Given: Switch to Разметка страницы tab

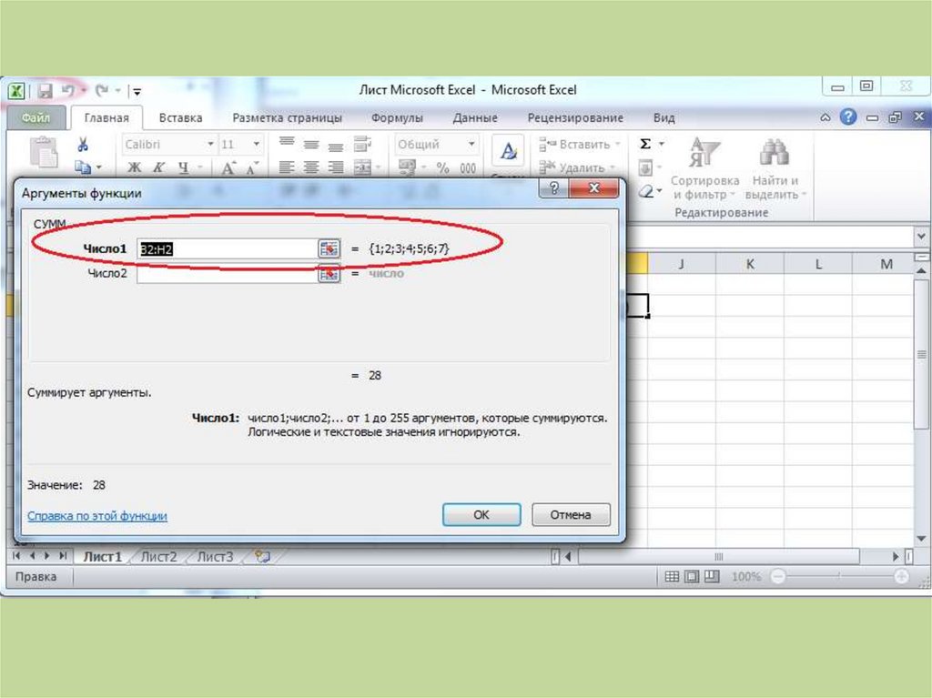Looking at the screenshot, I should coord(287,117).
